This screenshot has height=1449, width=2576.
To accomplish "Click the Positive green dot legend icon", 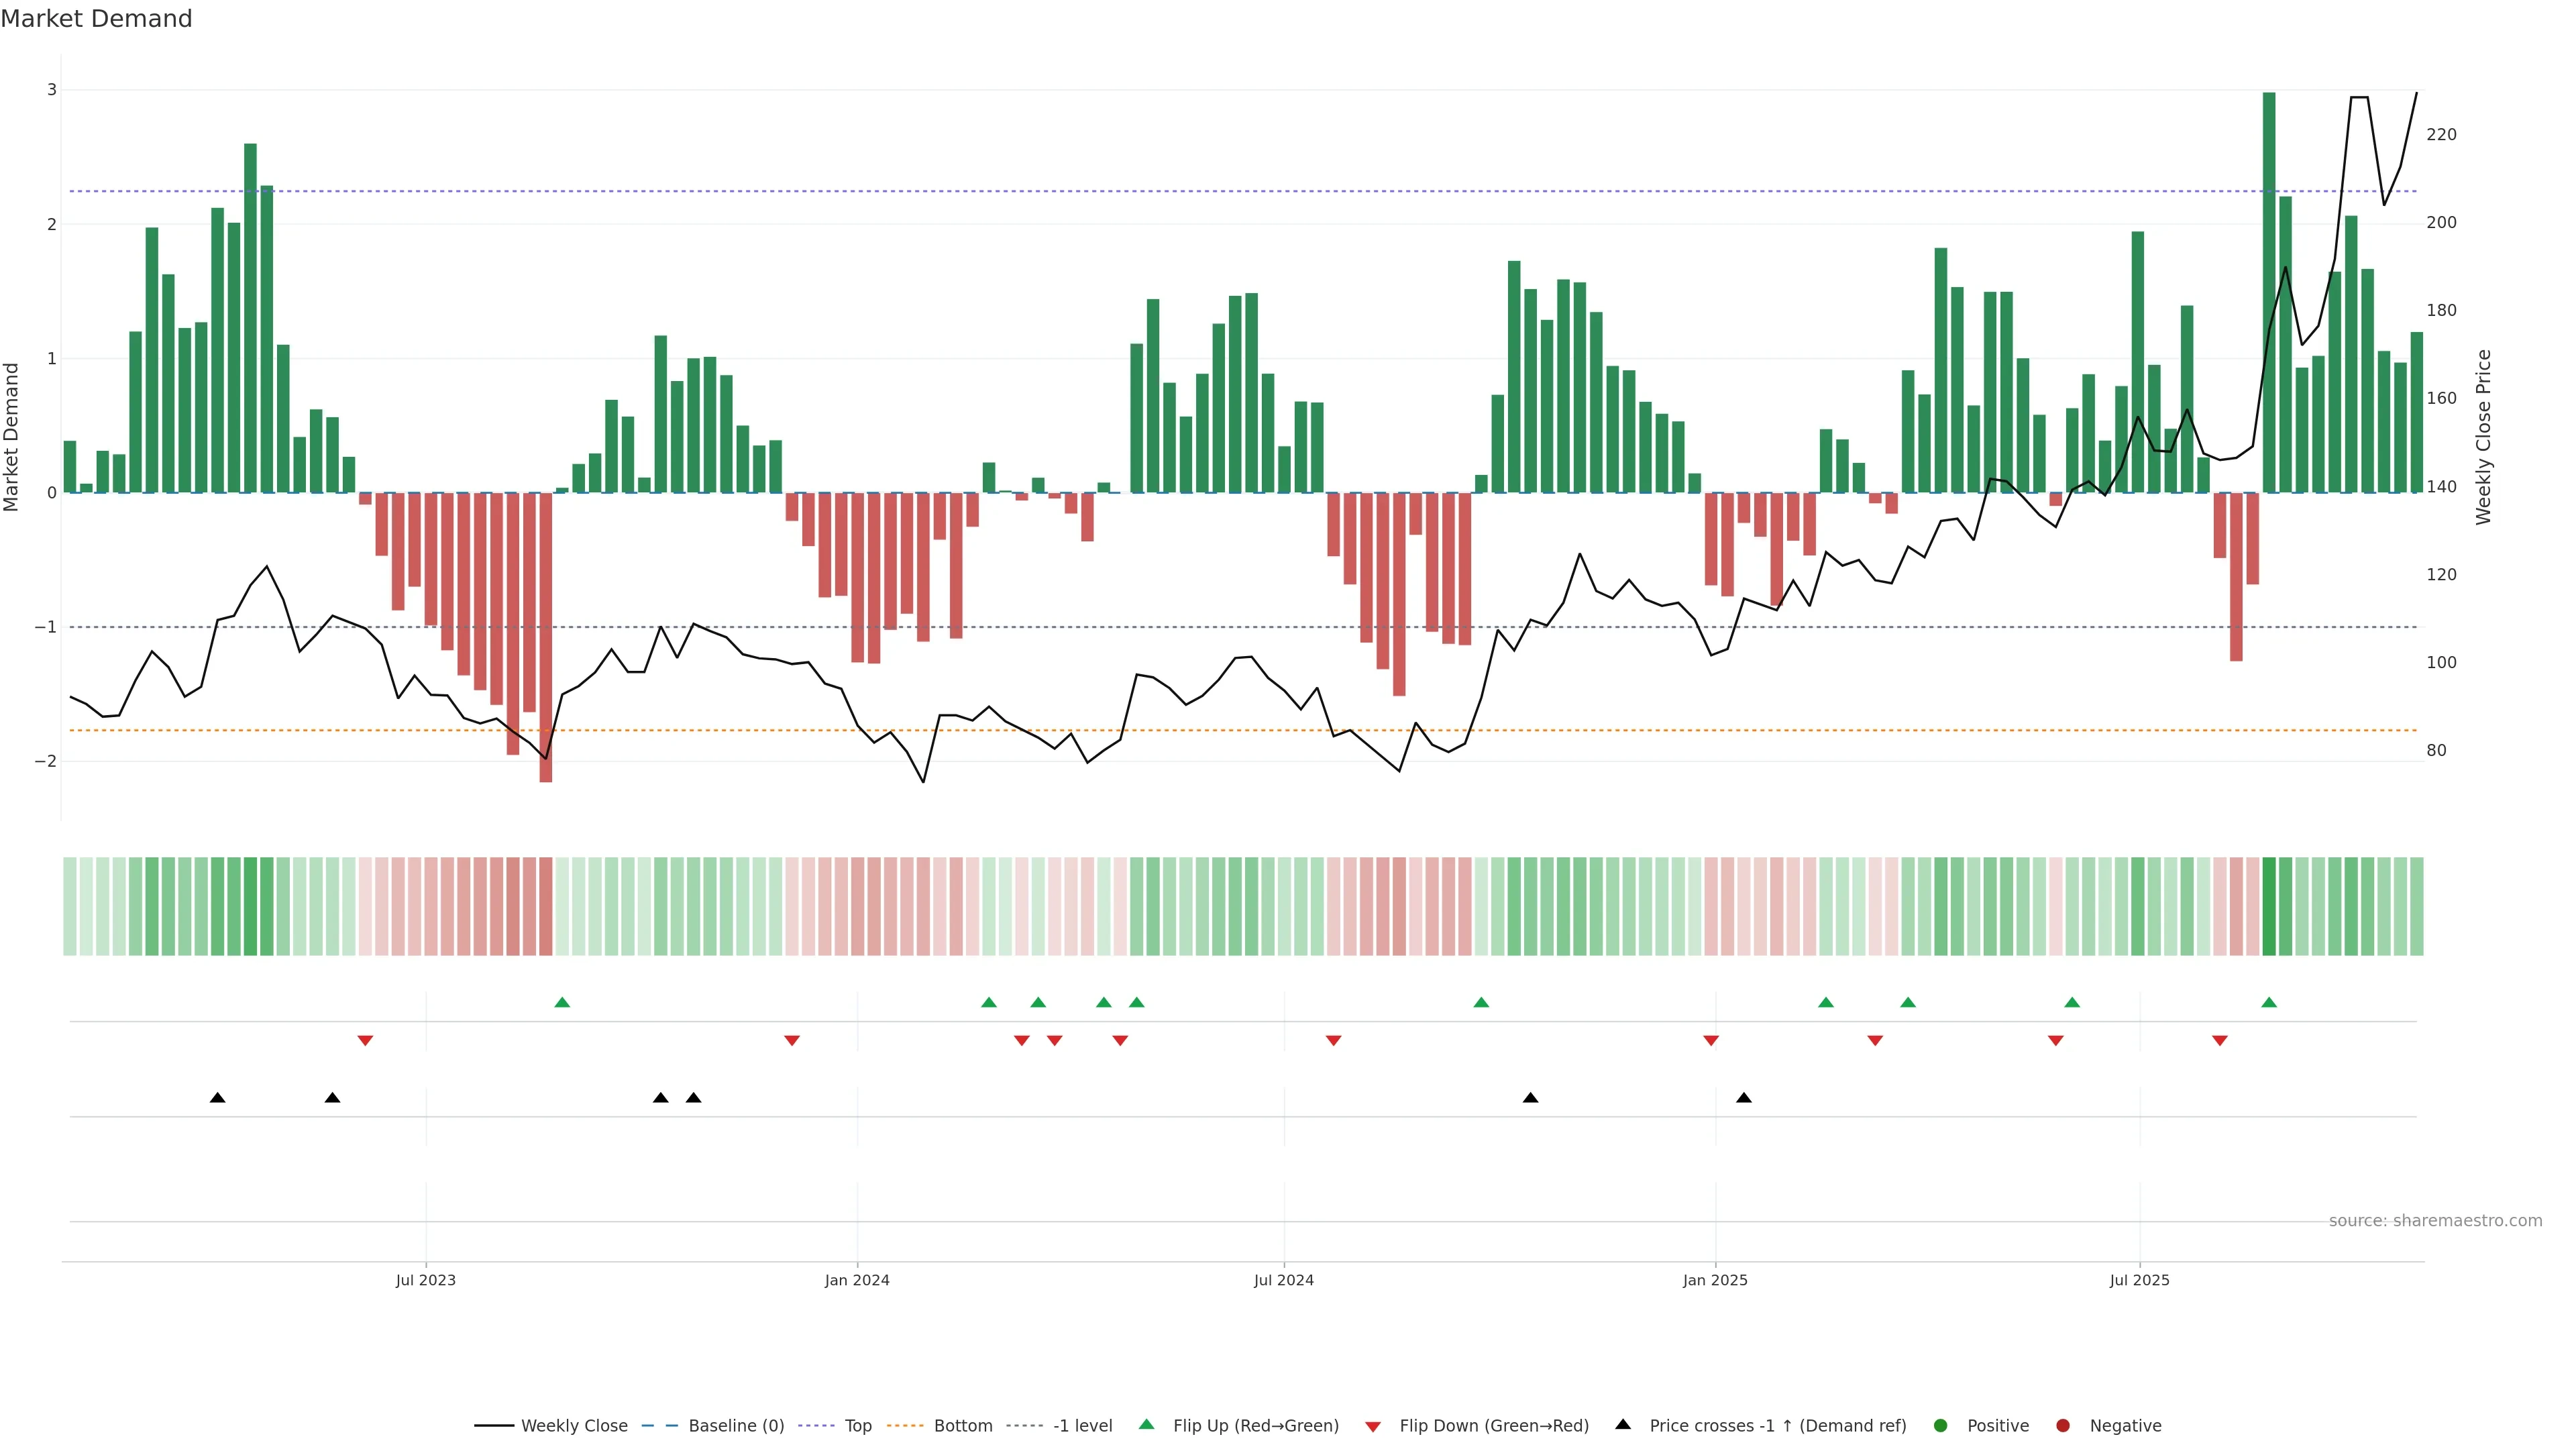I will (x=1941, y=1425).
